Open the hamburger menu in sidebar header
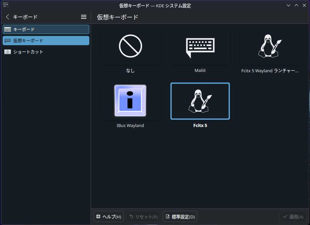The height and width of the screenshot is (225, 310). [x=84, y=17]
